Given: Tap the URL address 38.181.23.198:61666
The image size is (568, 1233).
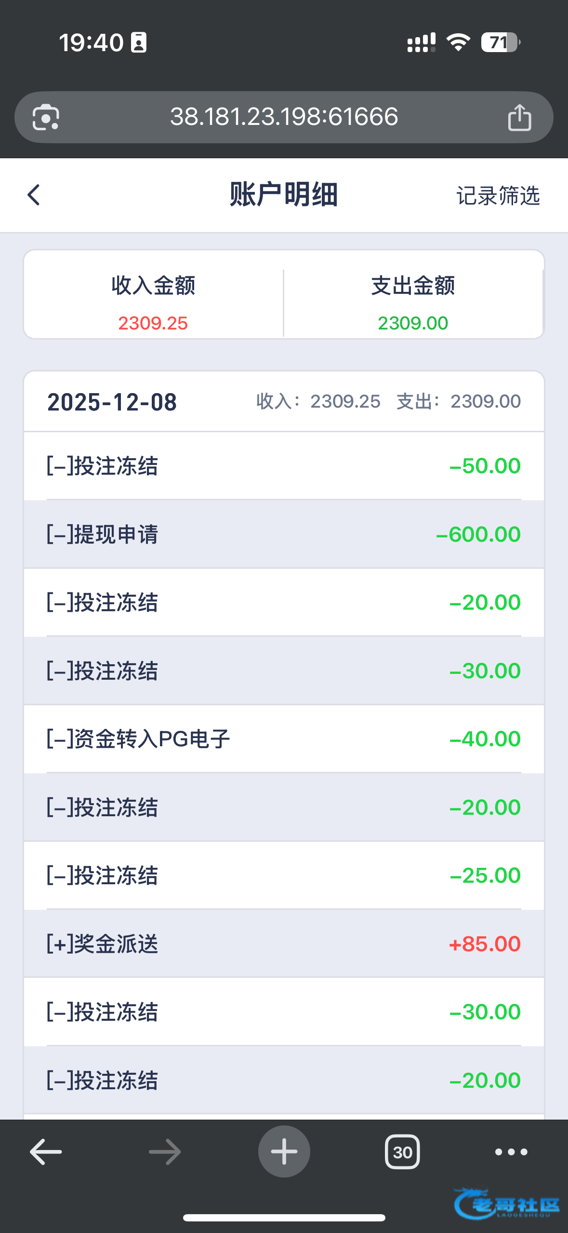Looking at the screenshot, I should tap(284, 117).
